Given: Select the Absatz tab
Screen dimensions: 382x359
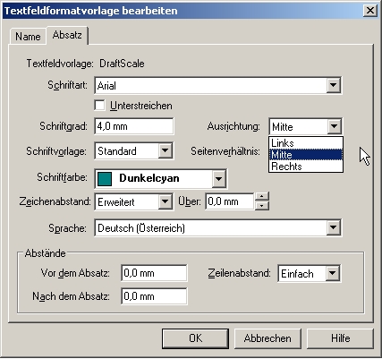Looking at the screenshot, I should point(67,35).
